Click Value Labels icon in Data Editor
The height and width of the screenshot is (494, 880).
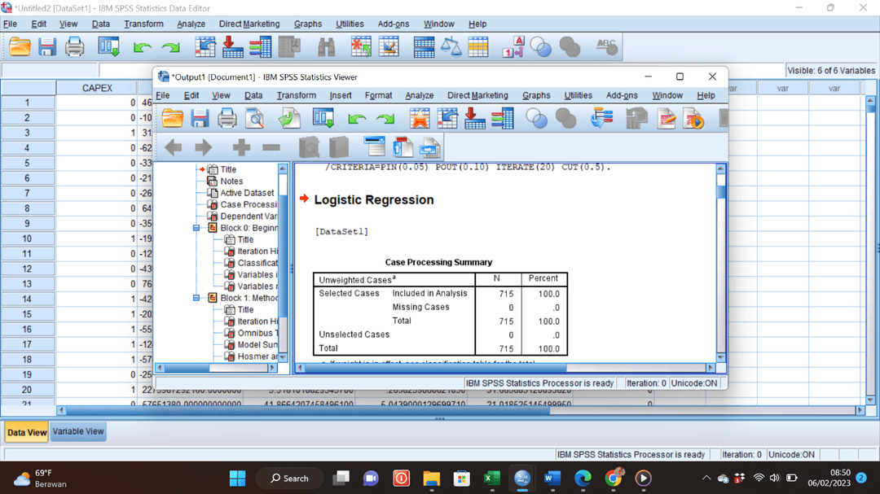(513, 47)
